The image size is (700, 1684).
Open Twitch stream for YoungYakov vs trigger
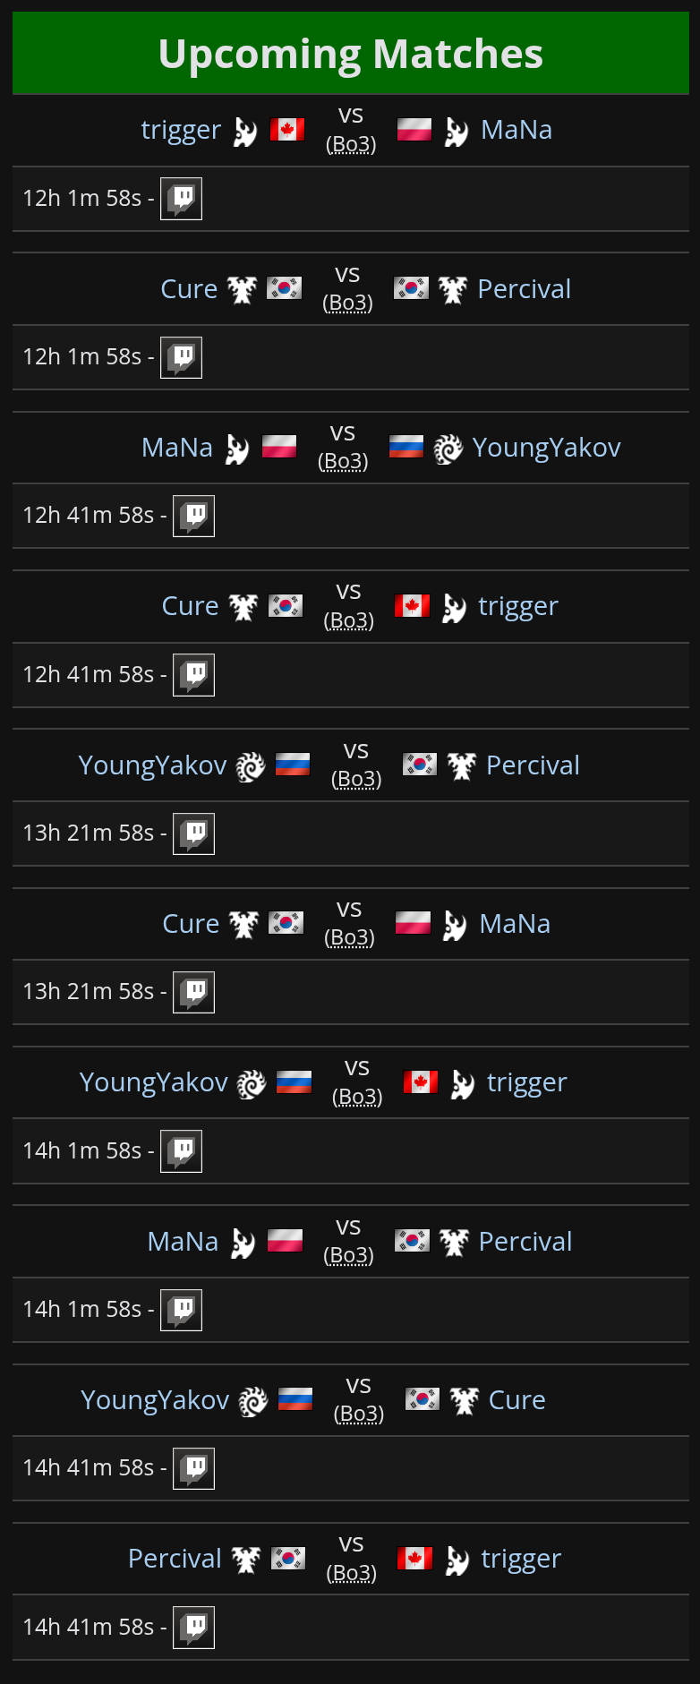[x=181, y=1150]
